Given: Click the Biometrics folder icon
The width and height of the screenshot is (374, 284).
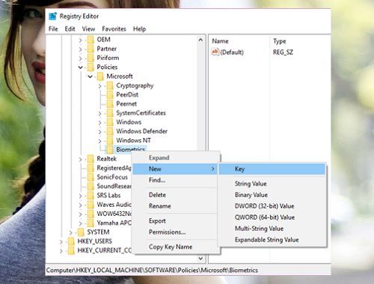Looking at the screenshot, I should pyautogui.click(x=110, y=149).
